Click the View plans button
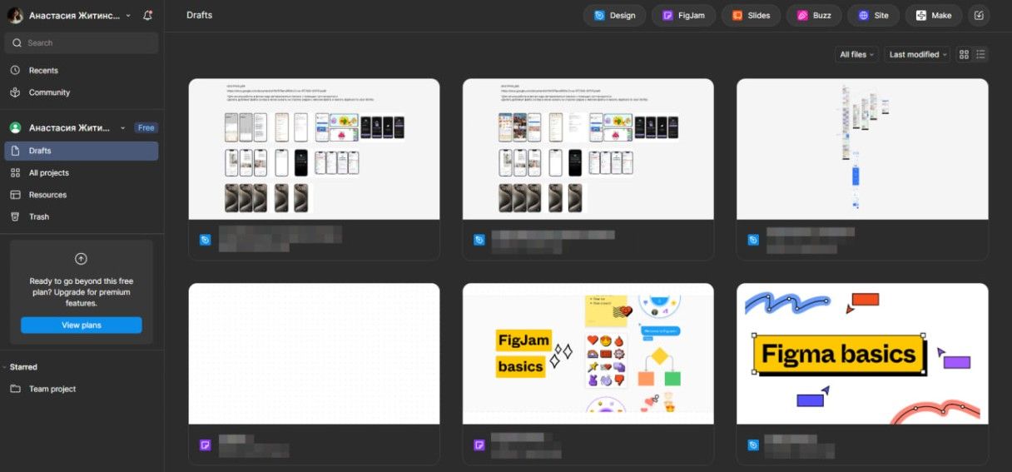The height and width of the screenshot is (472, 1012). point(82,325)
